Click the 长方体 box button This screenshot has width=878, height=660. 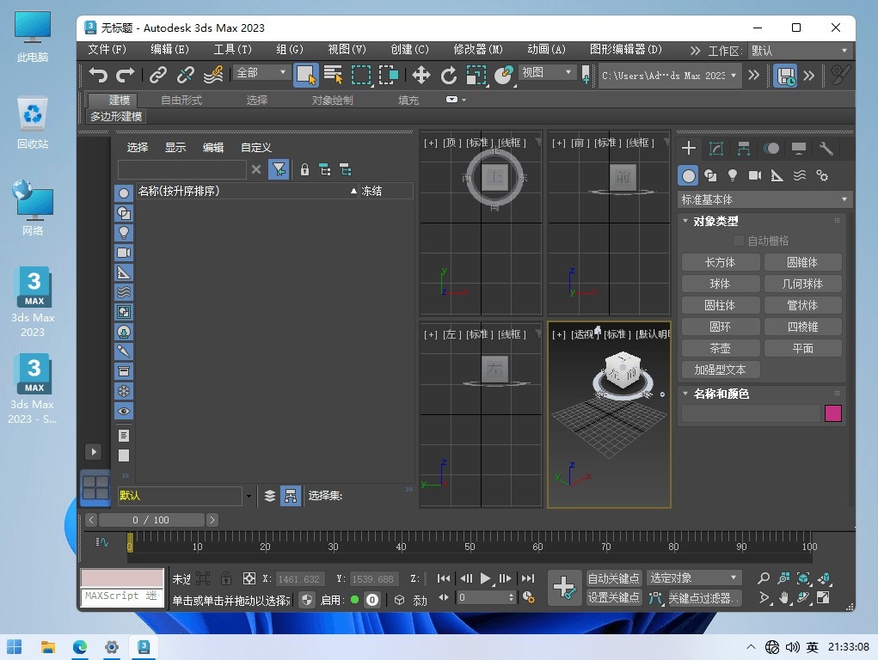[720, 262]
